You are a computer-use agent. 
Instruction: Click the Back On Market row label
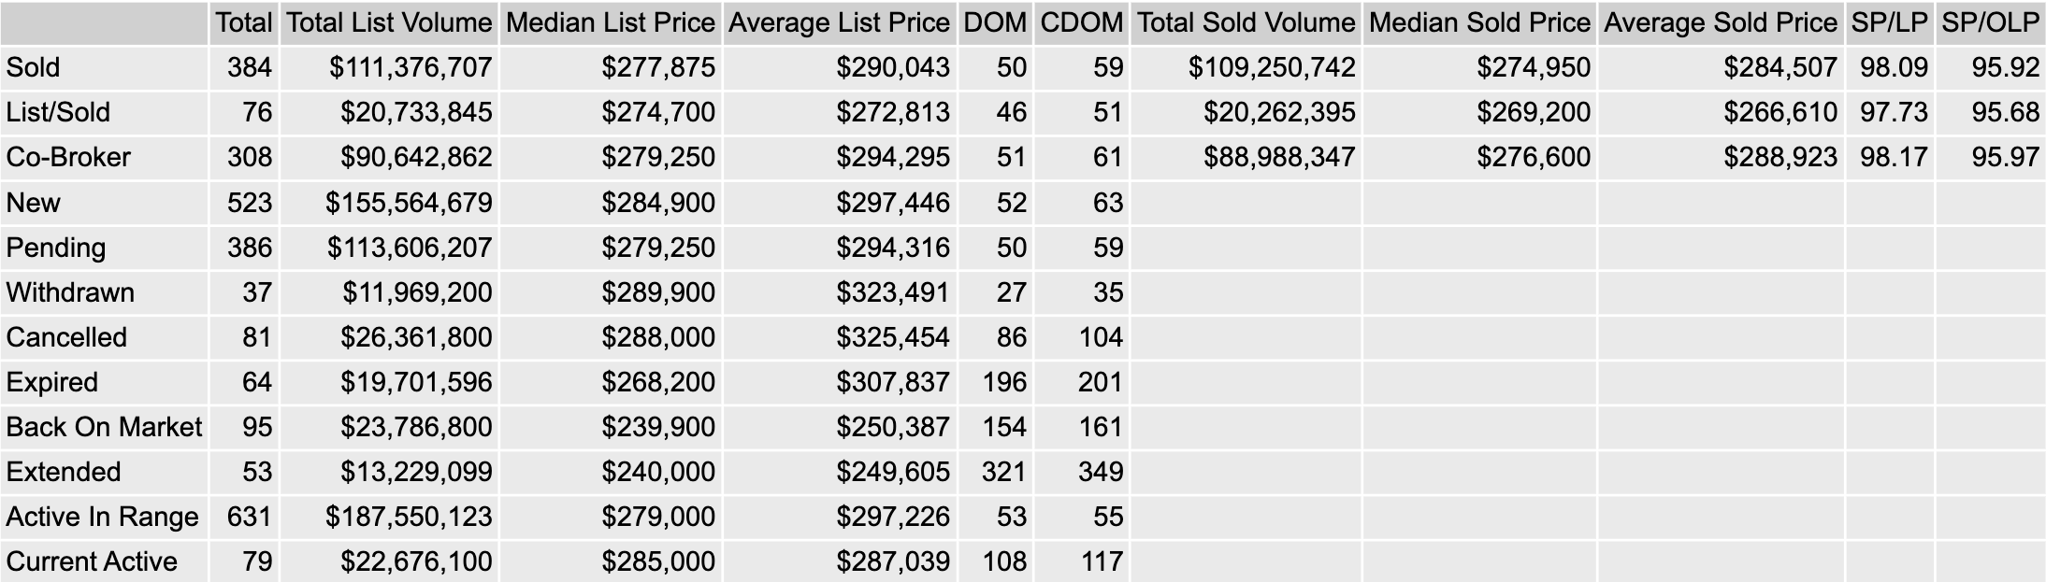point(104,427)
